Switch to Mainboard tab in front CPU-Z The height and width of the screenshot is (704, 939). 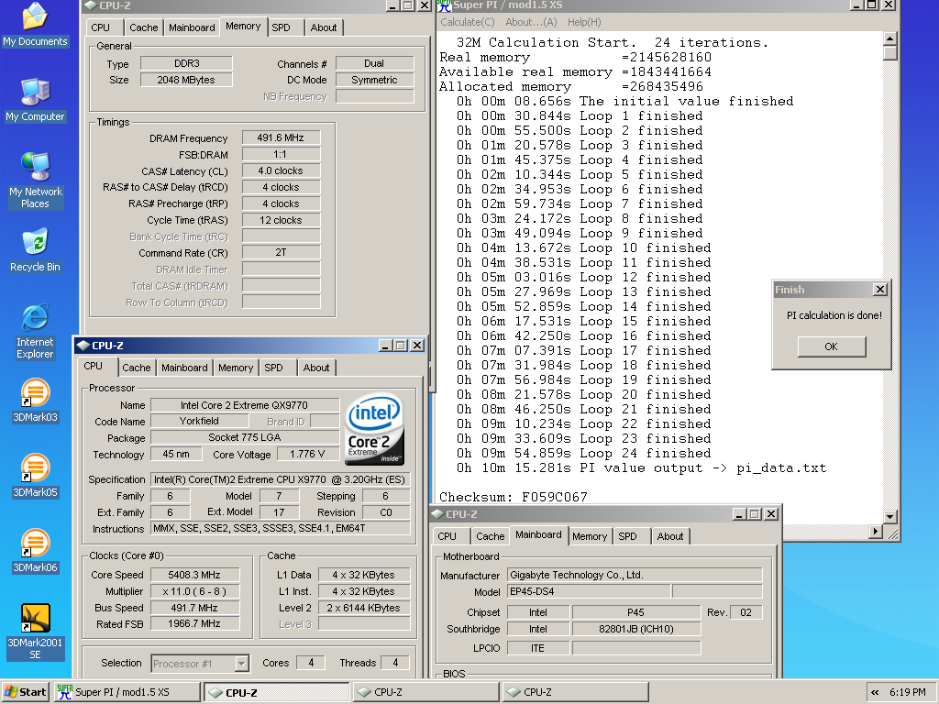[184, 368]
